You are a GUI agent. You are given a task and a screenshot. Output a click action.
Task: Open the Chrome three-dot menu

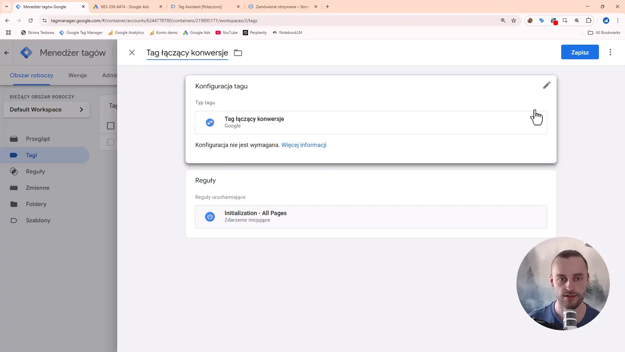pos(618,21)
